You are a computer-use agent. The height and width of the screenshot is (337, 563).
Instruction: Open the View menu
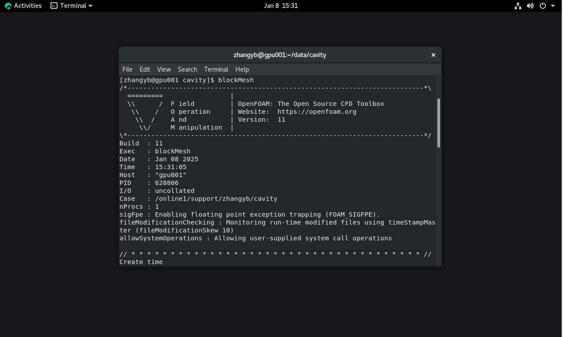(164, 69)
